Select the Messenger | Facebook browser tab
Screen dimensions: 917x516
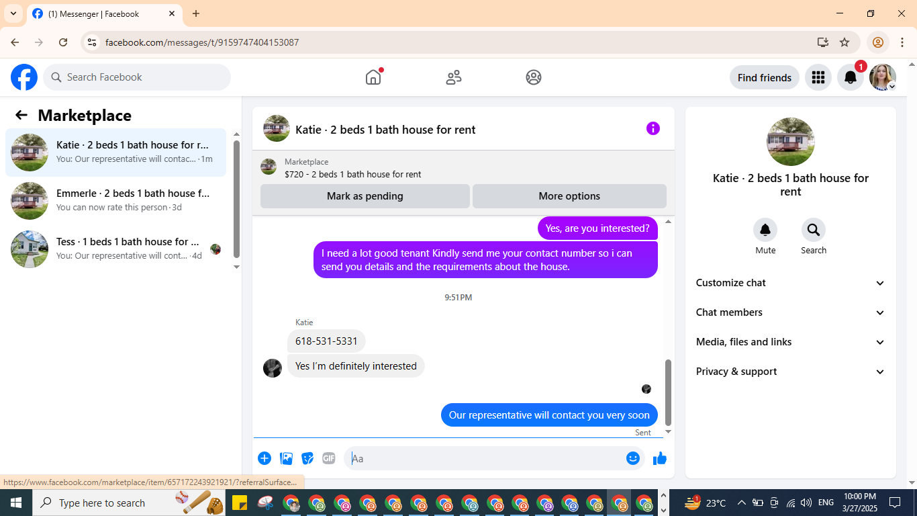(x=104, y=13)
